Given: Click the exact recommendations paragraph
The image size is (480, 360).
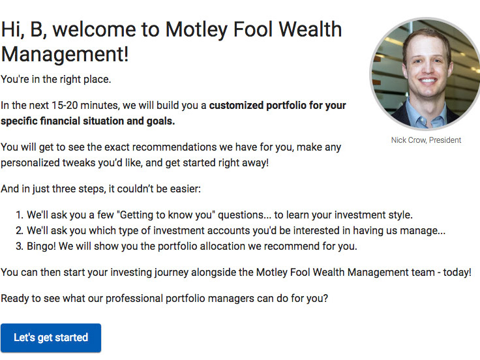Looking at the screenshot, I should 171,155.
